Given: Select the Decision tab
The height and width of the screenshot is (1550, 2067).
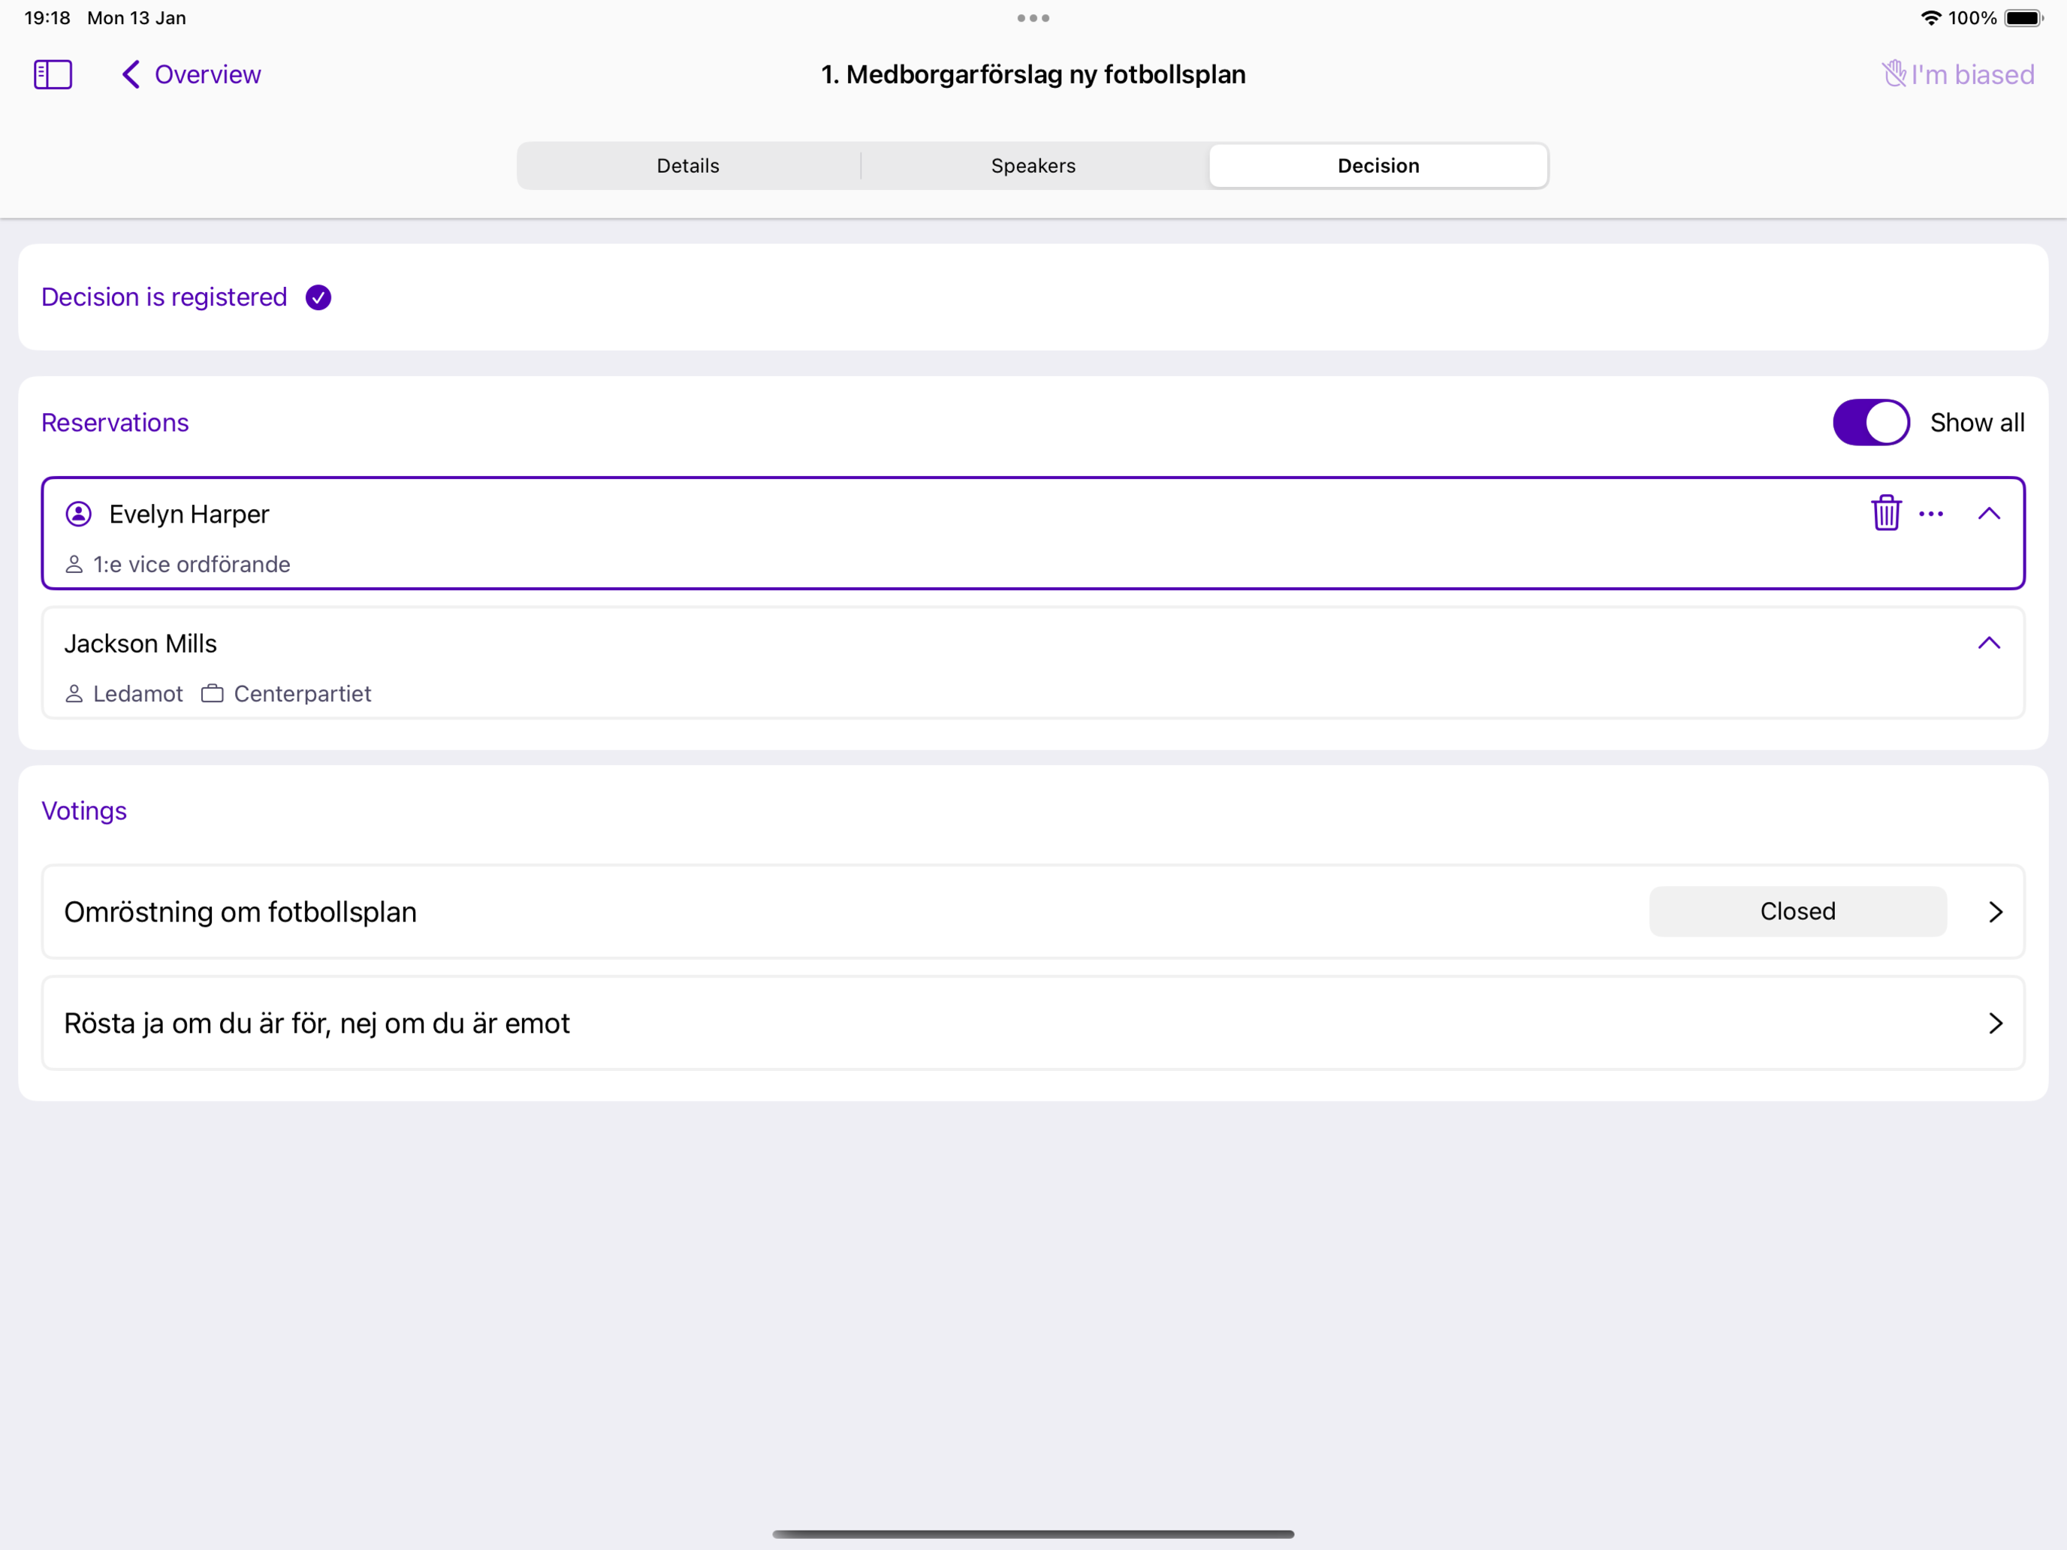Looking at the screenshot, I should (1378, 165).
